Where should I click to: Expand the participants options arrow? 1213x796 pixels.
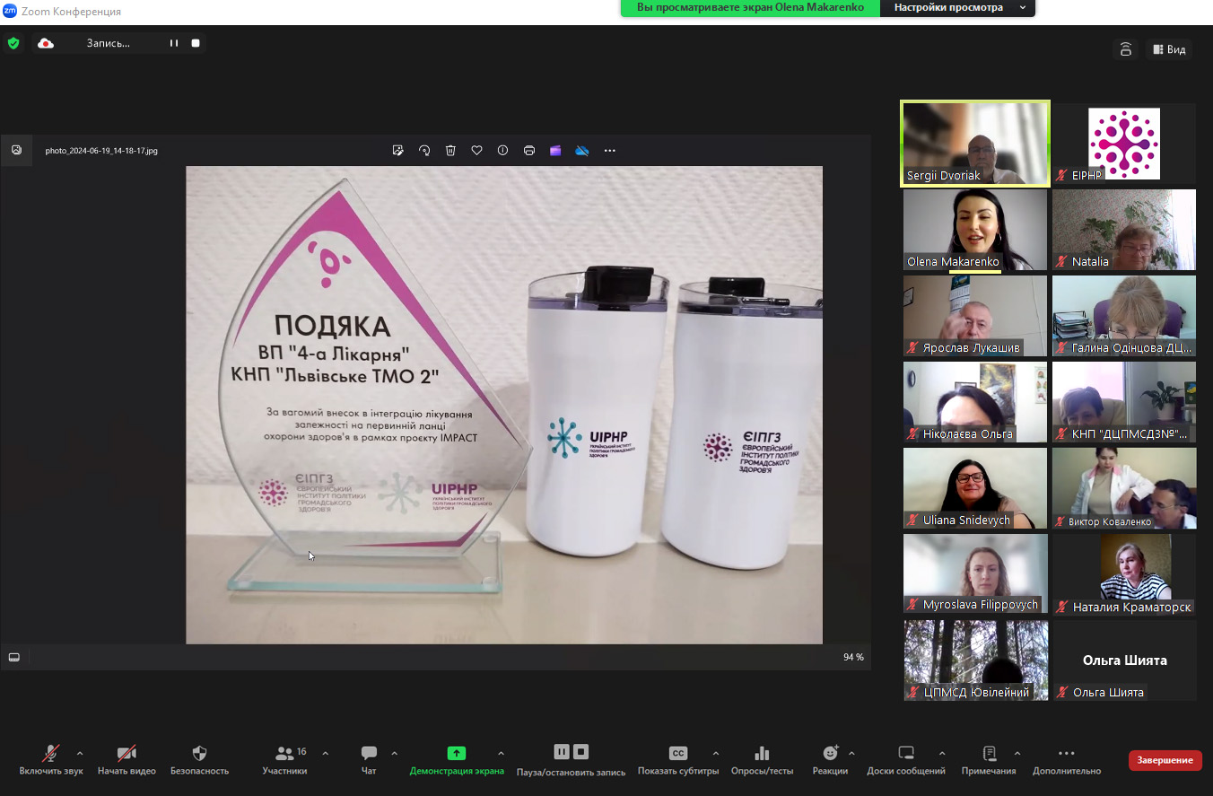[x=325, y=753]
